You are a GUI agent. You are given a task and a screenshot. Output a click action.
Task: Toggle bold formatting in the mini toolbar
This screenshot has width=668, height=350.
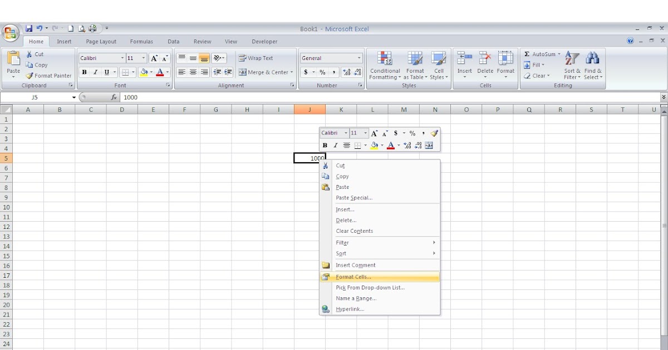[x=325, y=145]
